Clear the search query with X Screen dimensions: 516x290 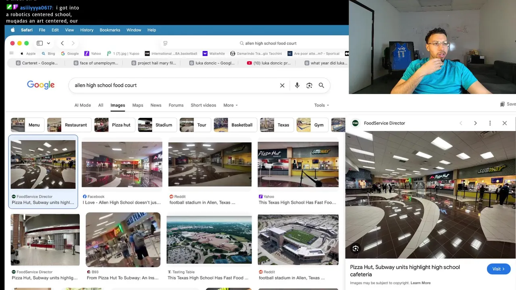point(282,85)
